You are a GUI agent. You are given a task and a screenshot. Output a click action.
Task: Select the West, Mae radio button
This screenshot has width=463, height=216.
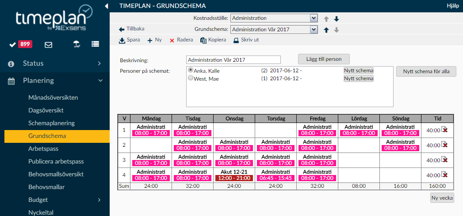(x=191, y=78)
